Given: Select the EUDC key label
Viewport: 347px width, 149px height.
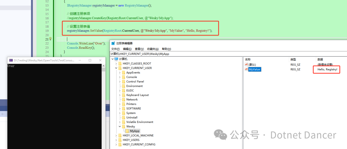Looking at the screenshot, I should (130, 91).
